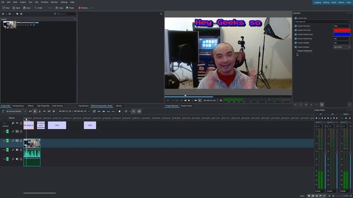Open the Project menu
The width and height of the screenshot is (353, 198).
point(23,2)
